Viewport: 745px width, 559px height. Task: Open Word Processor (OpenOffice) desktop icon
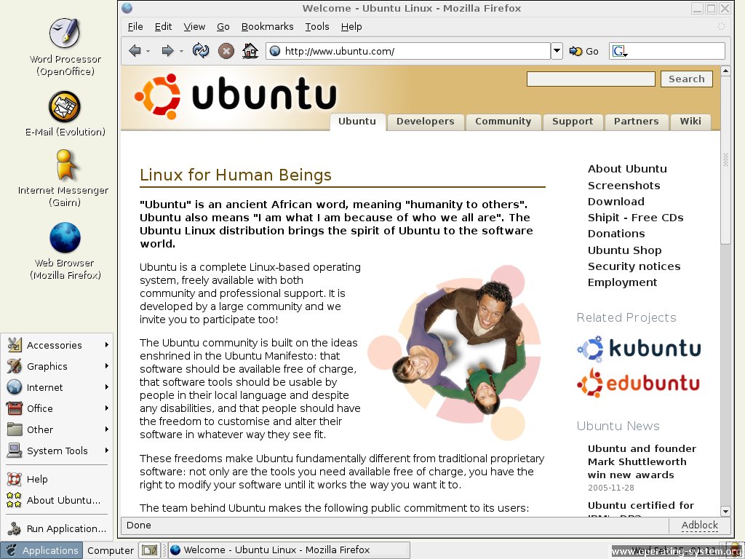65,47
